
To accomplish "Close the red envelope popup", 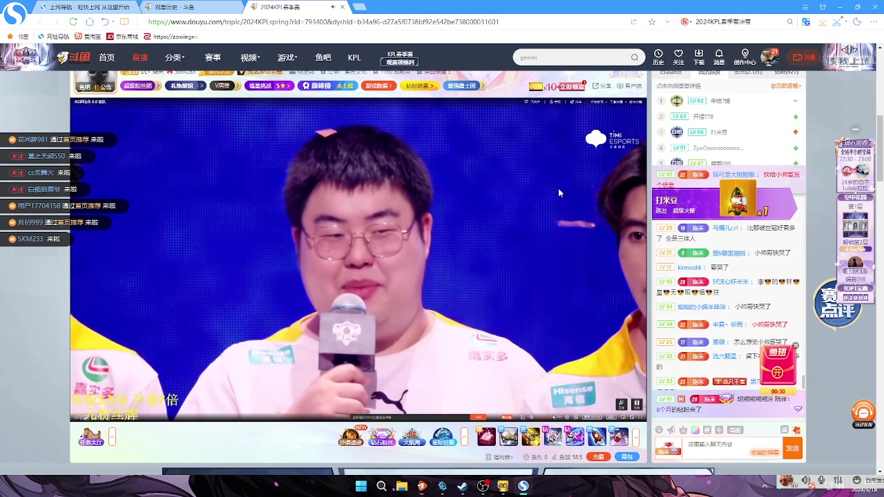I will tap(796, 346).
